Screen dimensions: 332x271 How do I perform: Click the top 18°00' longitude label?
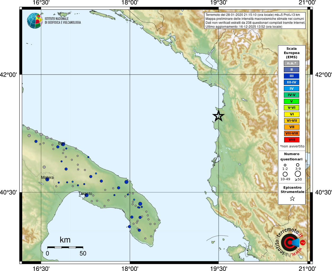(130, 3)
